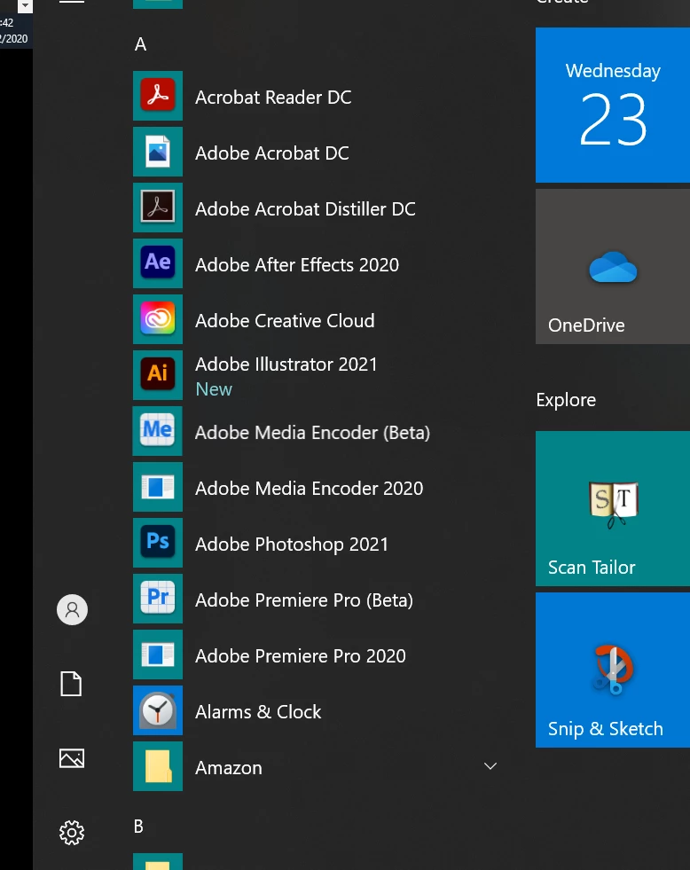Open the OneDrive tile
The width and height of the screenshot is (690, 870).
pyautogui.click(x=612, y=266)
